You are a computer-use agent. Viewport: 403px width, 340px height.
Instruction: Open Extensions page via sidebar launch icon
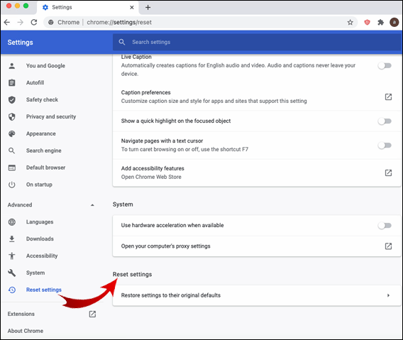click(x=92, y=314)
